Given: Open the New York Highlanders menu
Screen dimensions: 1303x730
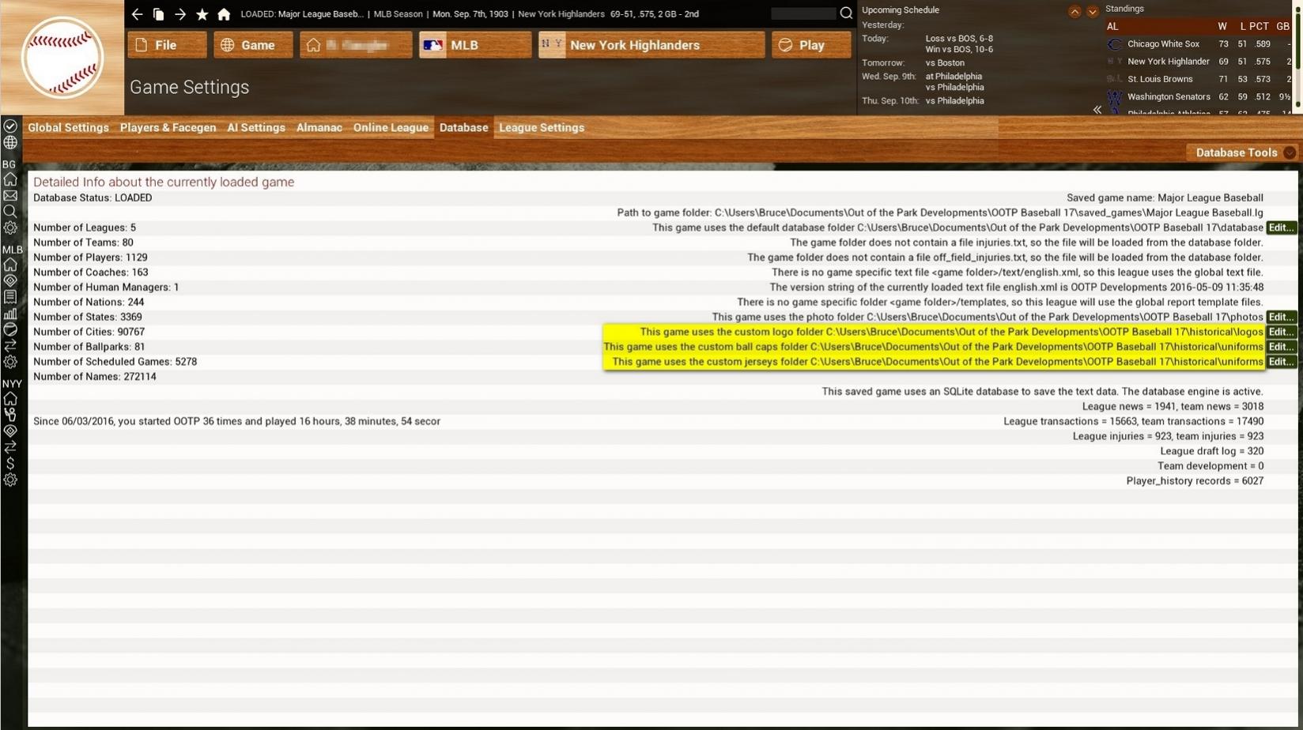Looking at the screenshot, I should point(651,45).
